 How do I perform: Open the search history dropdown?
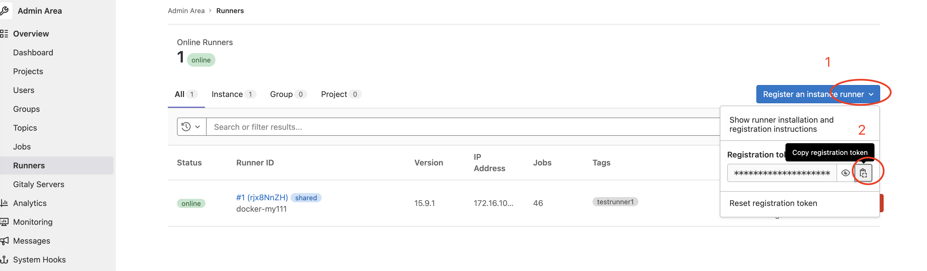pos(191,127)
